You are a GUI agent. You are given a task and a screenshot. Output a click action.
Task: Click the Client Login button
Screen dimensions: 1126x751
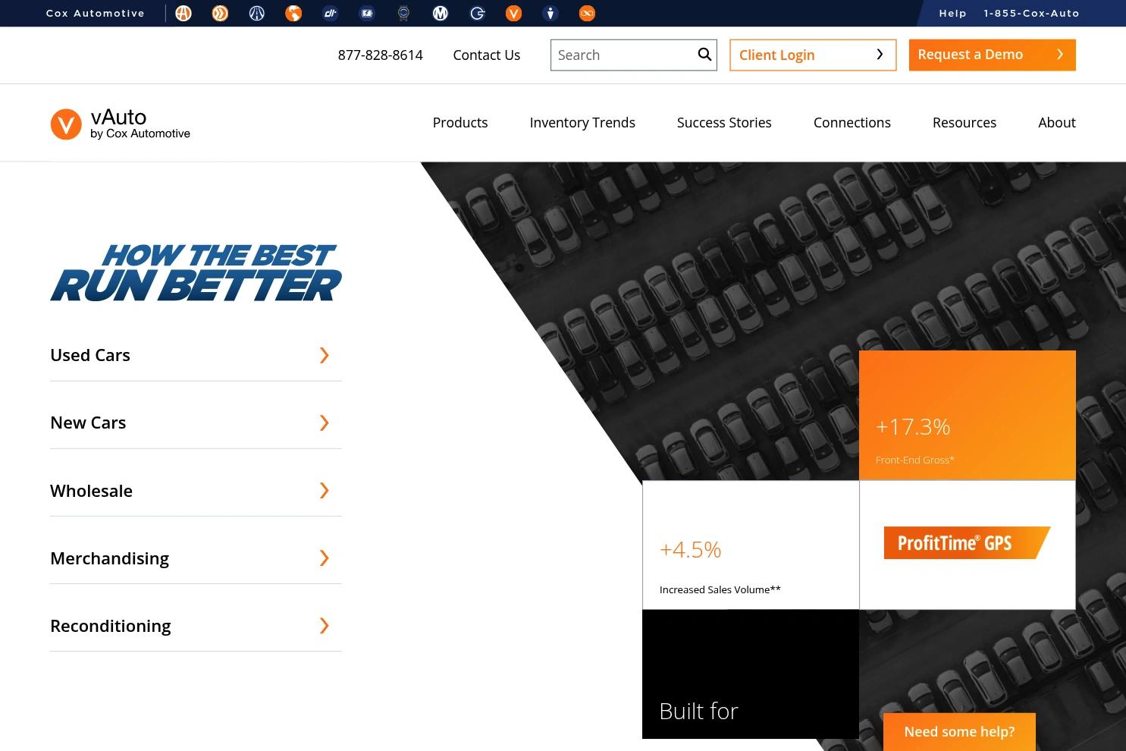pos(813,55)
